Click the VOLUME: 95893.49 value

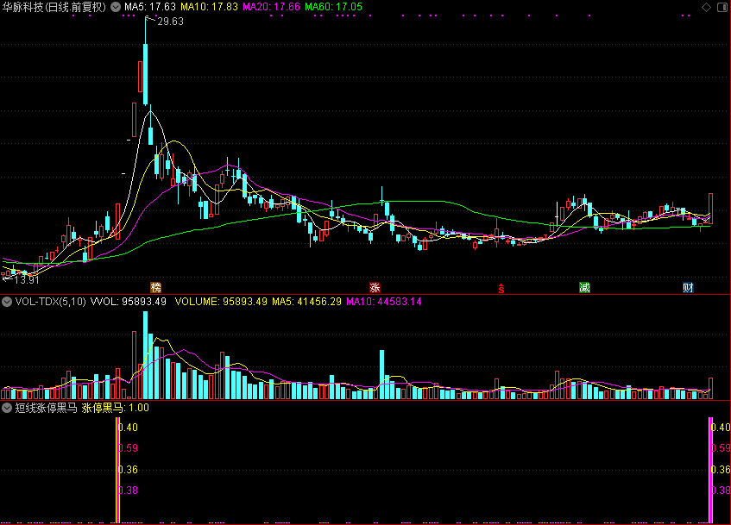[x=221, y=302]
